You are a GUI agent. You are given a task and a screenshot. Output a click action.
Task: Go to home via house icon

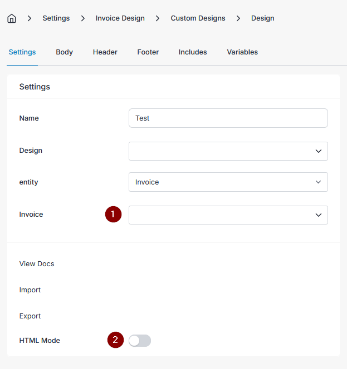[12, 18]
